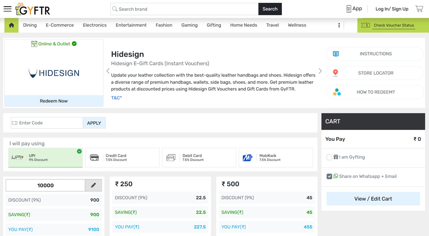
Task: Click the Store Locator pin icon
Action: (x=336, y=73)
